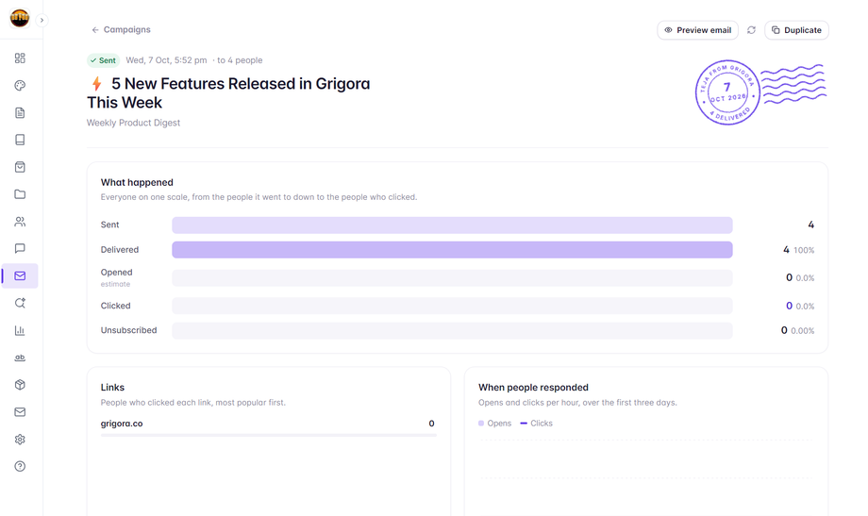The height and width of the screenshot is (516, 868).
Task: Expand the sidebar with chevron arrow
Action: click(42, 21)
